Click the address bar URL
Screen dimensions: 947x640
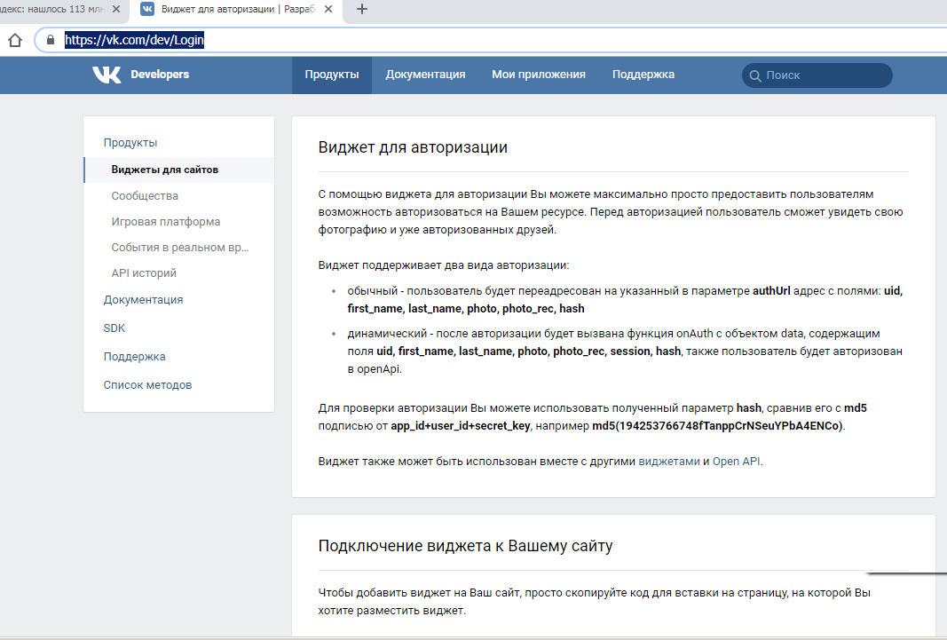pyautogui.click(x=134, y=40)
